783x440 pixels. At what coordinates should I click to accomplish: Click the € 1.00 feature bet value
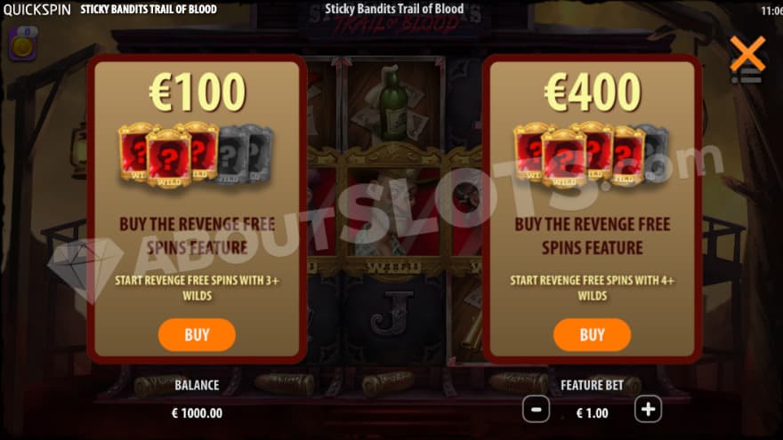pos(593,413)
